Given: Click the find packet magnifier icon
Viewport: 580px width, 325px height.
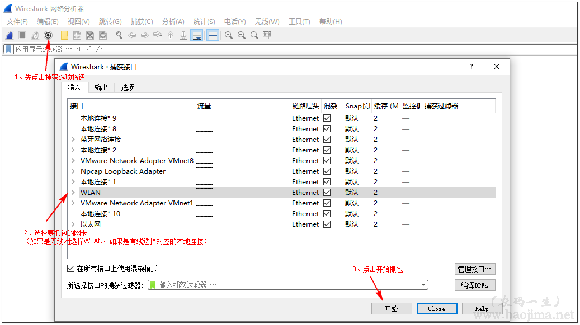Looking at the screenshot, I should (118, 35).
